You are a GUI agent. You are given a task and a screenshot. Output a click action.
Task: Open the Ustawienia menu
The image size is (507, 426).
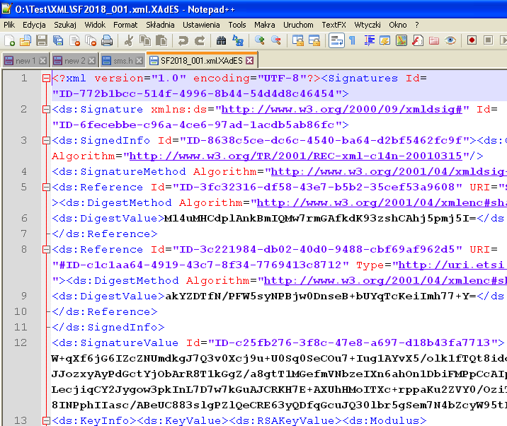(201, 25)
